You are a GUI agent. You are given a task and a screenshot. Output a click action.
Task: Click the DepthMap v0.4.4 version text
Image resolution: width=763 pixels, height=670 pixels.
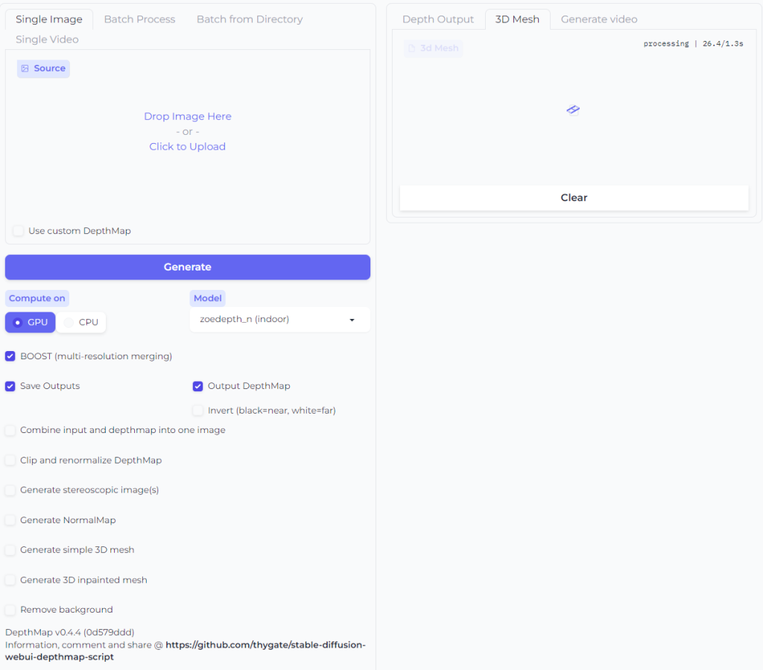point(70,632)
